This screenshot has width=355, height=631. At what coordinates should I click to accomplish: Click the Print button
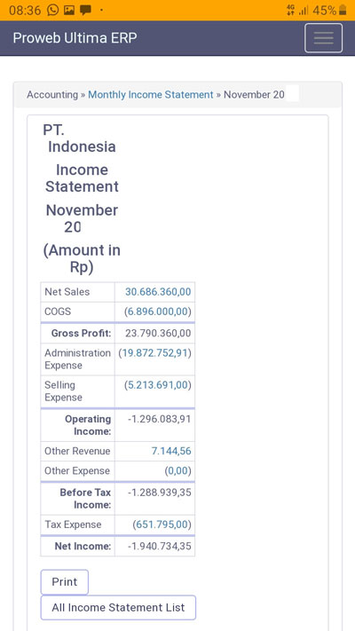pos(65,582)
